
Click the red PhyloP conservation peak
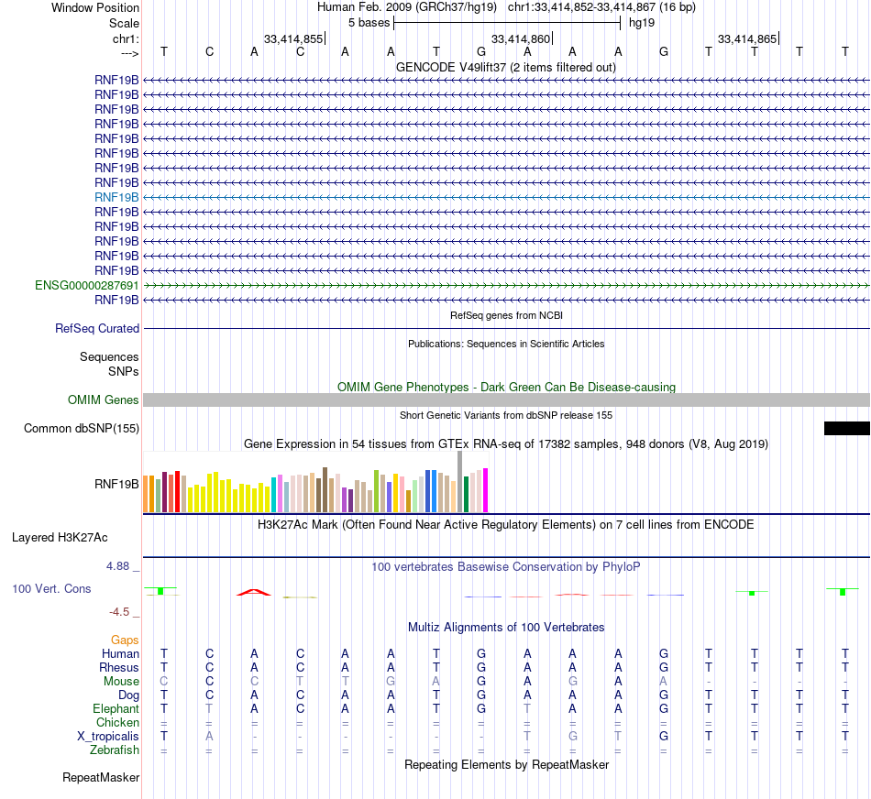(254, 593)
